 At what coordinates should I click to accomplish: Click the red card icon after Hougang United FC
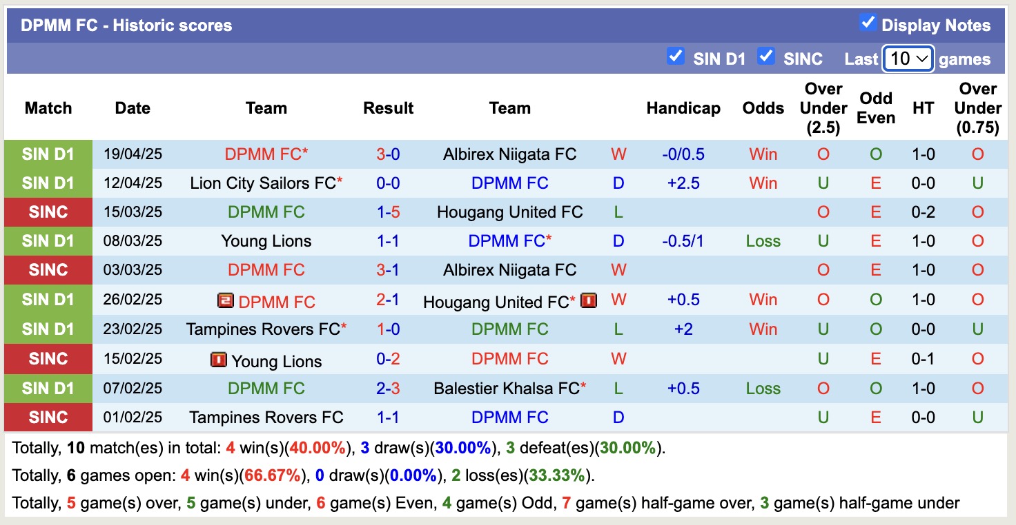click(x=588, y=300)
